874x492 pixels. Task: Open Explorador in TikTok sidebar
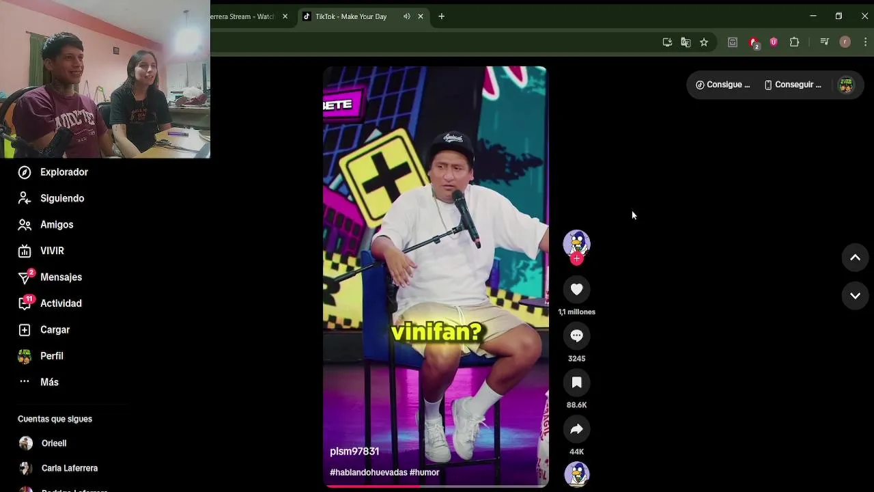64,172
